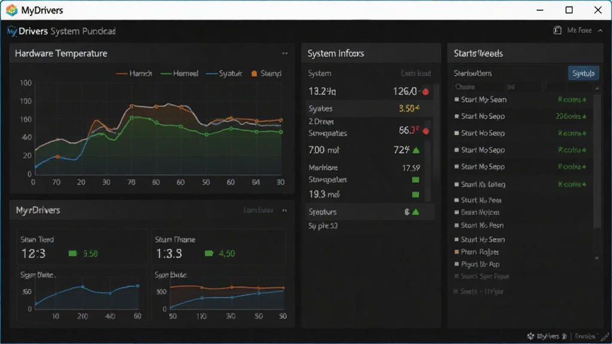Toggle the Stamd orange square legend
Screen dimensions: 612x344
(266, 73)
